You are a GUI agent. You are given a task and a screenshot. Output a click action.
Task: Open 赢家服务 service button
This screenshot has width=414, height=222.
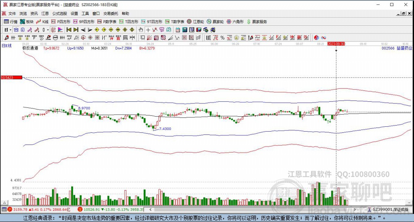[257, 22]
